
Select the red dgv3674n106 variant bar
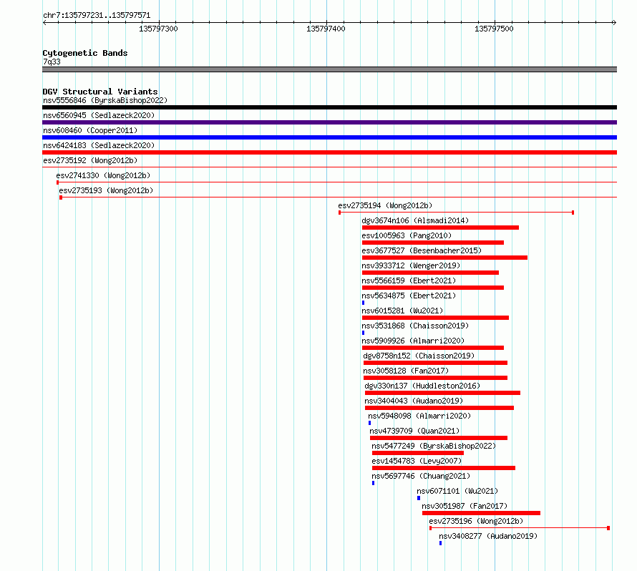point(440,228)
